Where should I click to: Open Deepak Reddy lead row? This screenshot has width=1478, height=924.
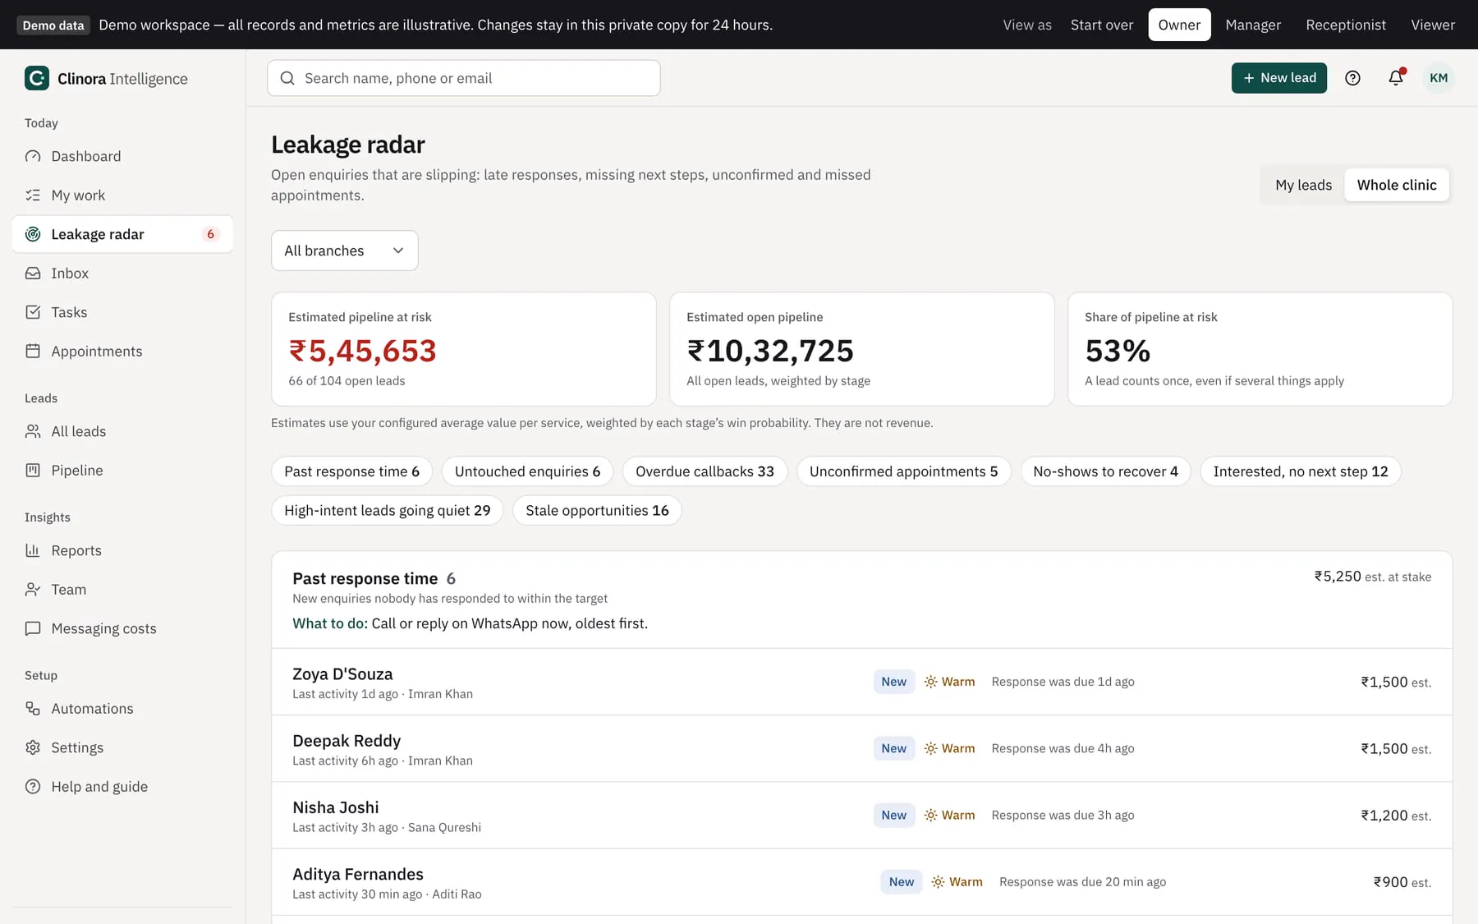(861, 748)
